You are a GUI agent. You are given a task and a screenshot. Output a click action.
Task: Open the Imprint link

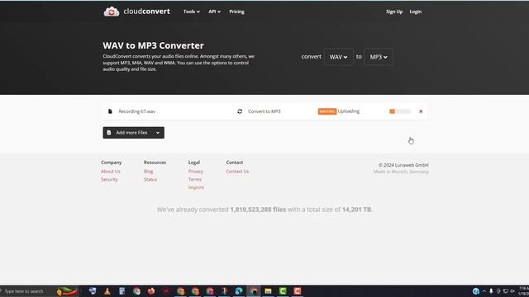coord(196,187)
